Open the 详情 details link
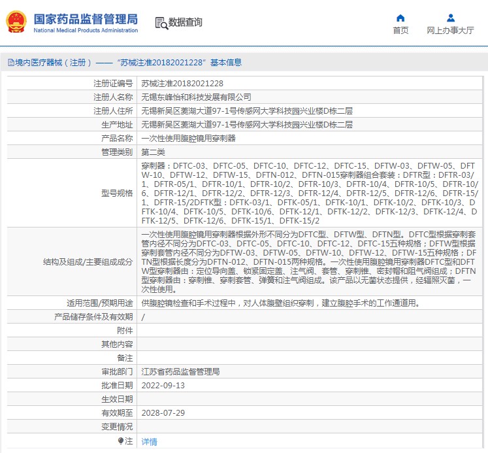This screenshot has width=488, height=453. 150,441
